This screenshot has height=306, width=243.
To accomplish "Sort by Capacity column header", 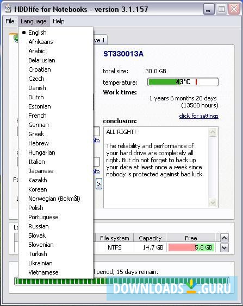I will click(x=150, y=238).
